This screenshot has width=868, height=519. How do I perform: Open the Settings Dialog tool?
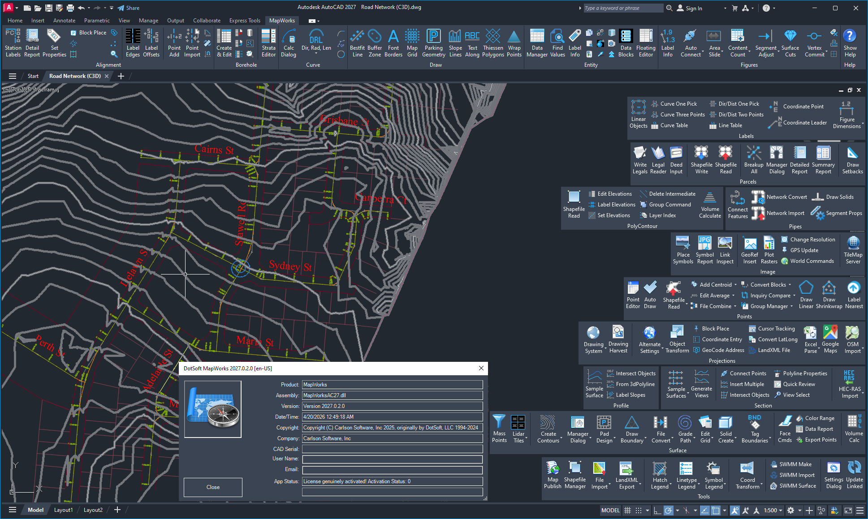click(833, 475)
